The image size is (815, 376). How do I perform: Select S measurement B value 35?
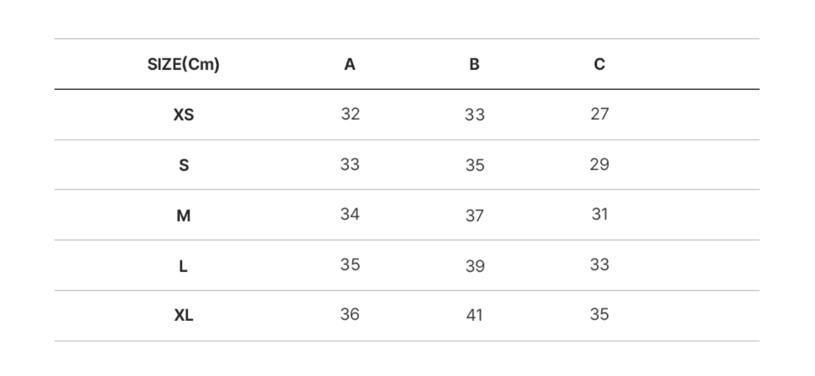tap(475, 165)
